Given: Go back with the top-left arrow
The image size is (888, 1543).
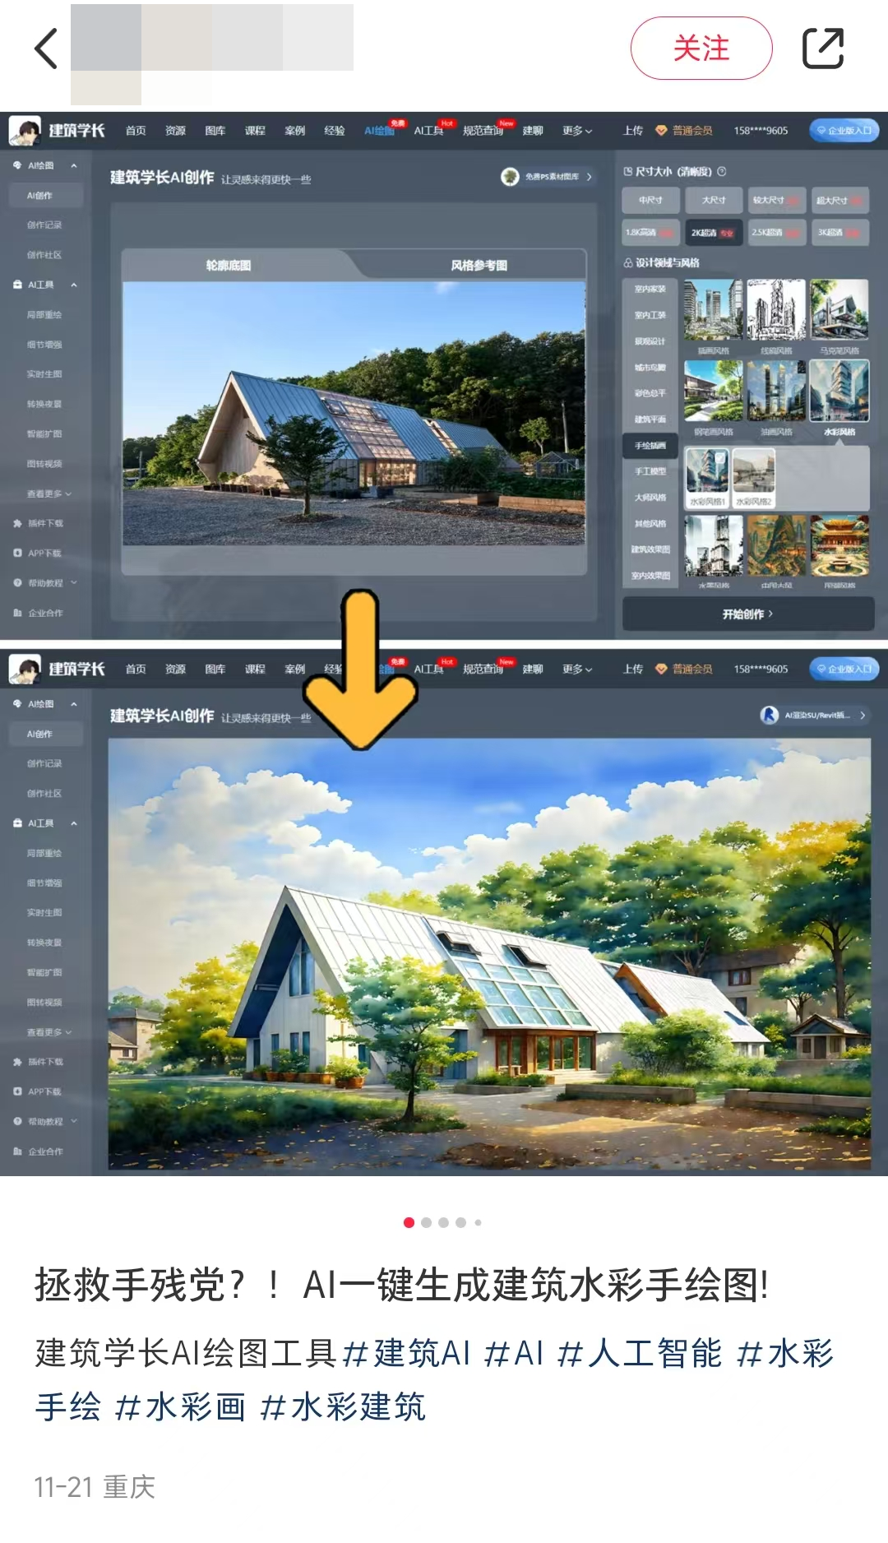Looking at the screenshot, I should (46, 49).
